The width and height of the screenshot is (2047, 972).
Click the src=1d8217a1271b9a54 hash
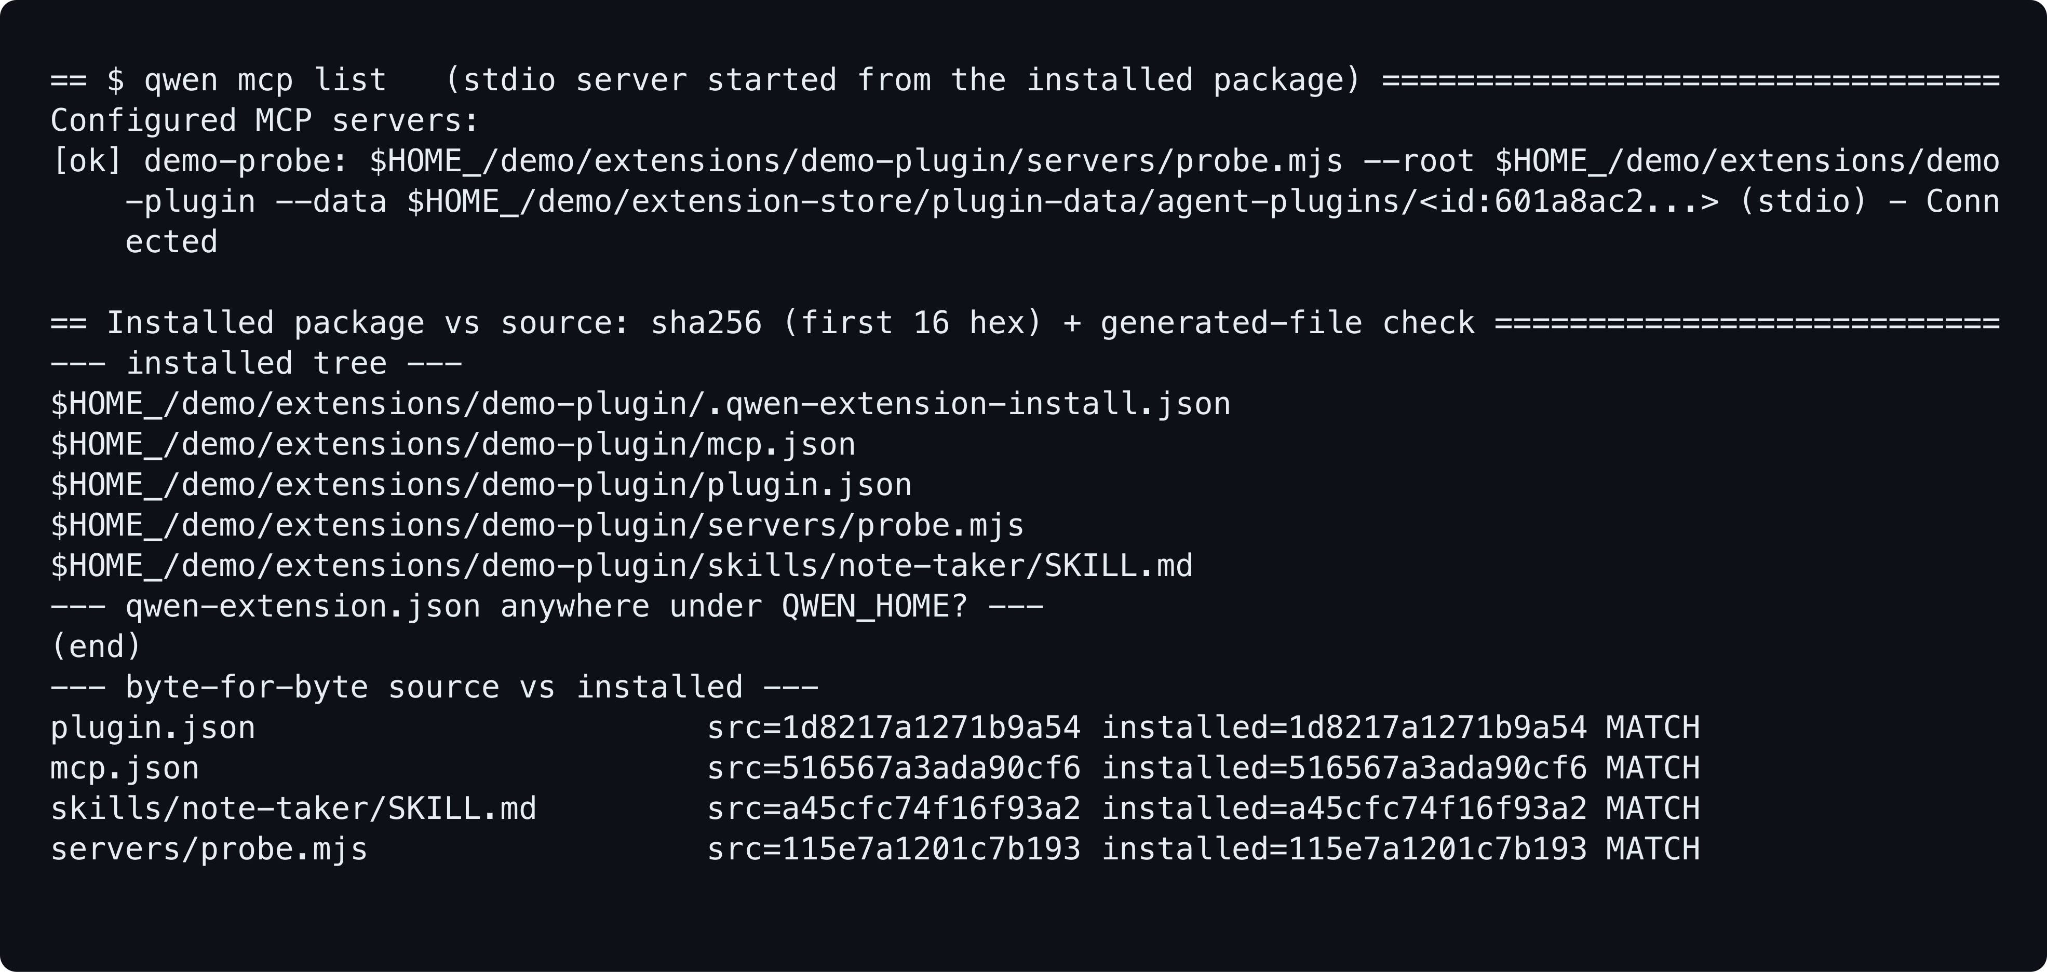(894, 728)
